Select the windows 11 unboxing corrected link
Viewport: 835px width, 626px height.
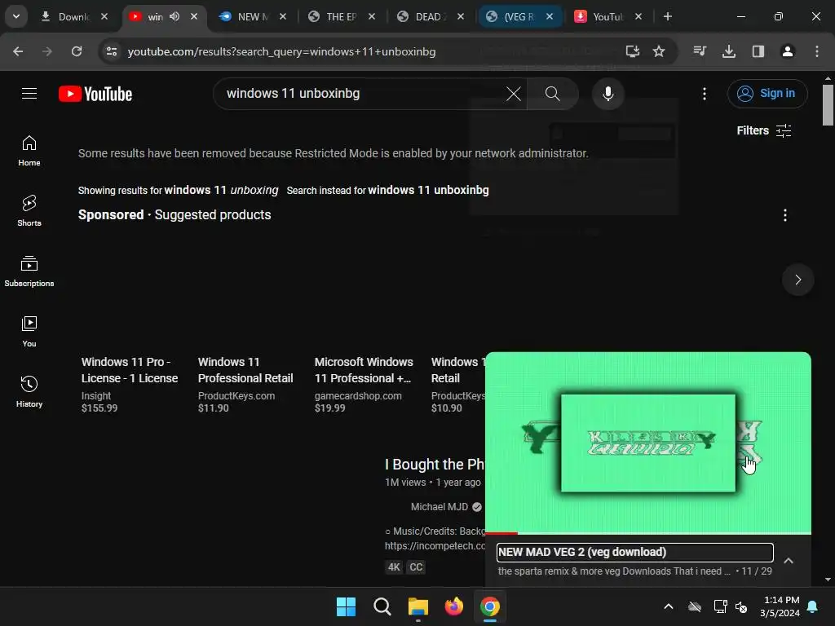click(221, 190)
